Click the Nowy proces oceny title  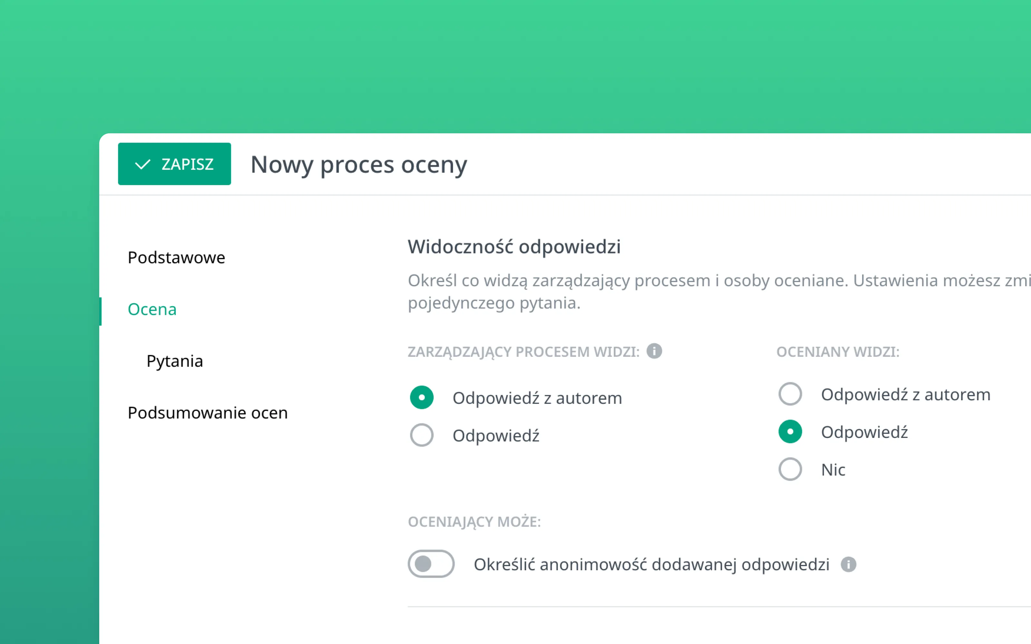(x=359, y=165)
